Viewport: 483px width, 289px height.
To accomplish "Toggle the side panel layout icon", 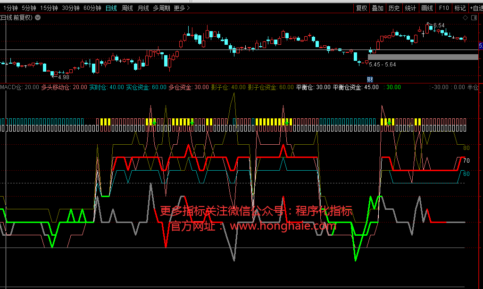I will (x=473, y=17).
